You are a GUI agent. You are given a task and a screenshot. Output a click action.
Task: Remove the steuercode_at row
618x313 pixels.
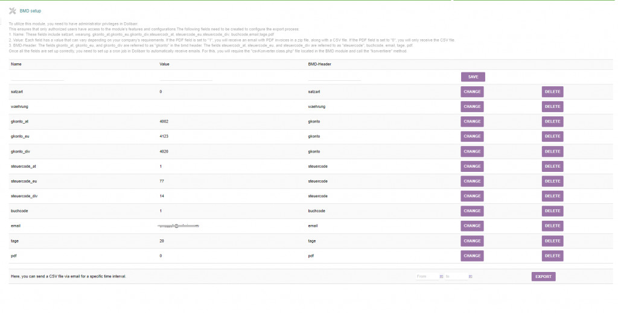coord(552,166)
